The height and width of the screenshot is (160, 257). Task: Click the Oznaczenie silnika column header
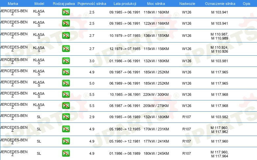point(220,4)
